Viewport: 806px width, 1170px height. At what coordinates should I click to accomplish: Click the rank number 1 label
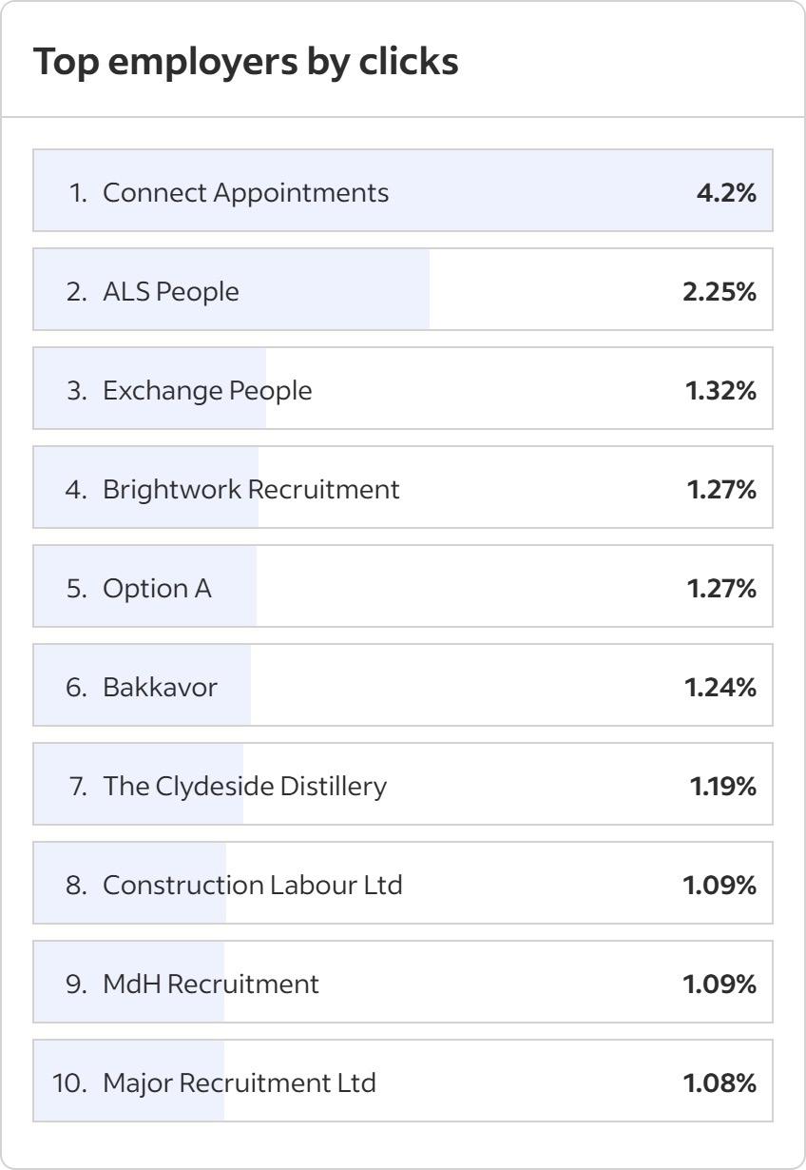tap(78, 192)
